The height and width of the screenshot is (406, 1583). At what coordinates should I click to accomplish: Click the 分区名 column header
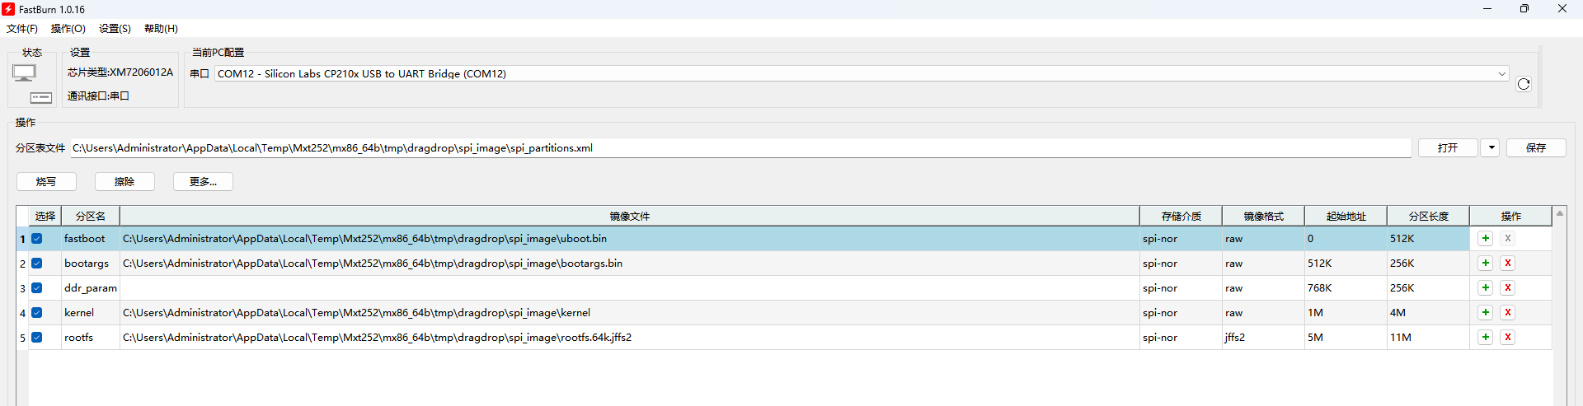click(x=91, y=217)
